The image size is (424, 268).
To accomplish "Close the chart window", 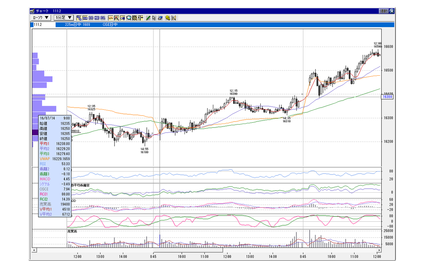I will (x=392, y=11).
